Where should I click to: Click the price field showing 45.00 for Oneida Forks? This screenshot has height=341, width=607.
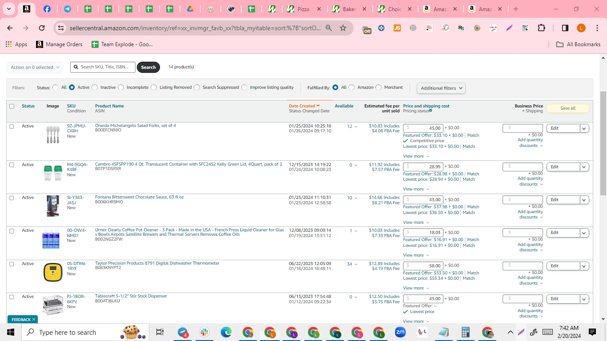[x=423, y=128]
